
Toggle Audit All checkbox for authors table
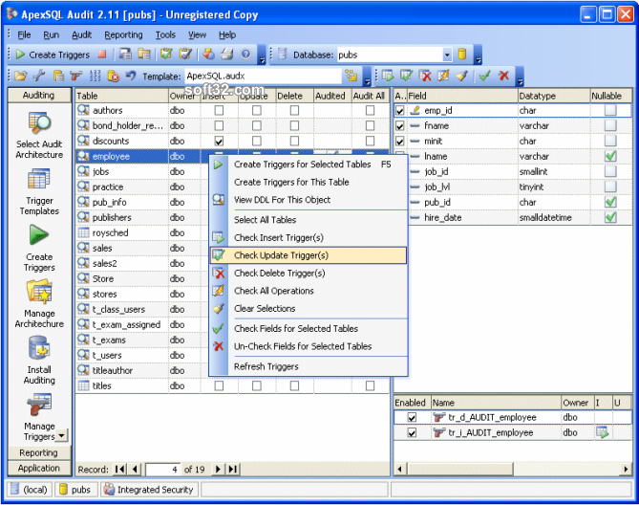click(370, 111)
